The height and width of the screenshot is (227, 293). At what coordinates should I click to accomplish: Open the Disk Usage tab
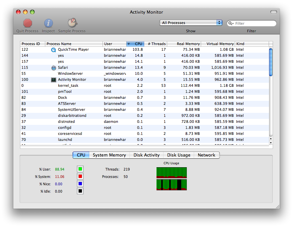click(179, 155)
